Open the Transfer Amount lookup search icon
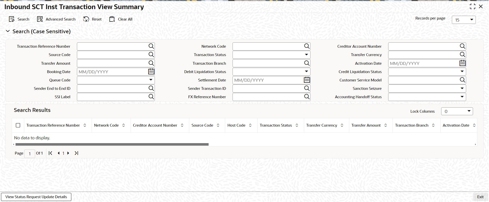The width and height of the screenshot is (489, 202). point(151,63)
